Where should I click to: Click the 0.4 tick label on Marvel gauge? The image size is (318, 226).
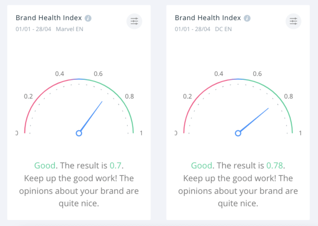point(60,74)
